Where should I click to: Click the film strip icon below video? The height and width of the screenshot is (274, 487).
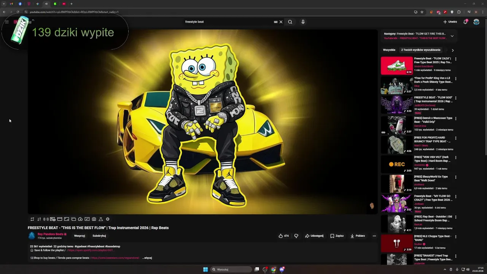coord(60,219)
